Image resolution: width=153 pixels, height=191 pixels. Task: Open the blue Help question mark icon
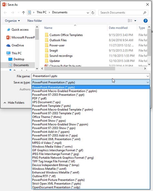coord(145,21)
